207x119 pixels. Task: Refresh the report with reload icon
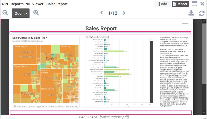click(202, 13)
